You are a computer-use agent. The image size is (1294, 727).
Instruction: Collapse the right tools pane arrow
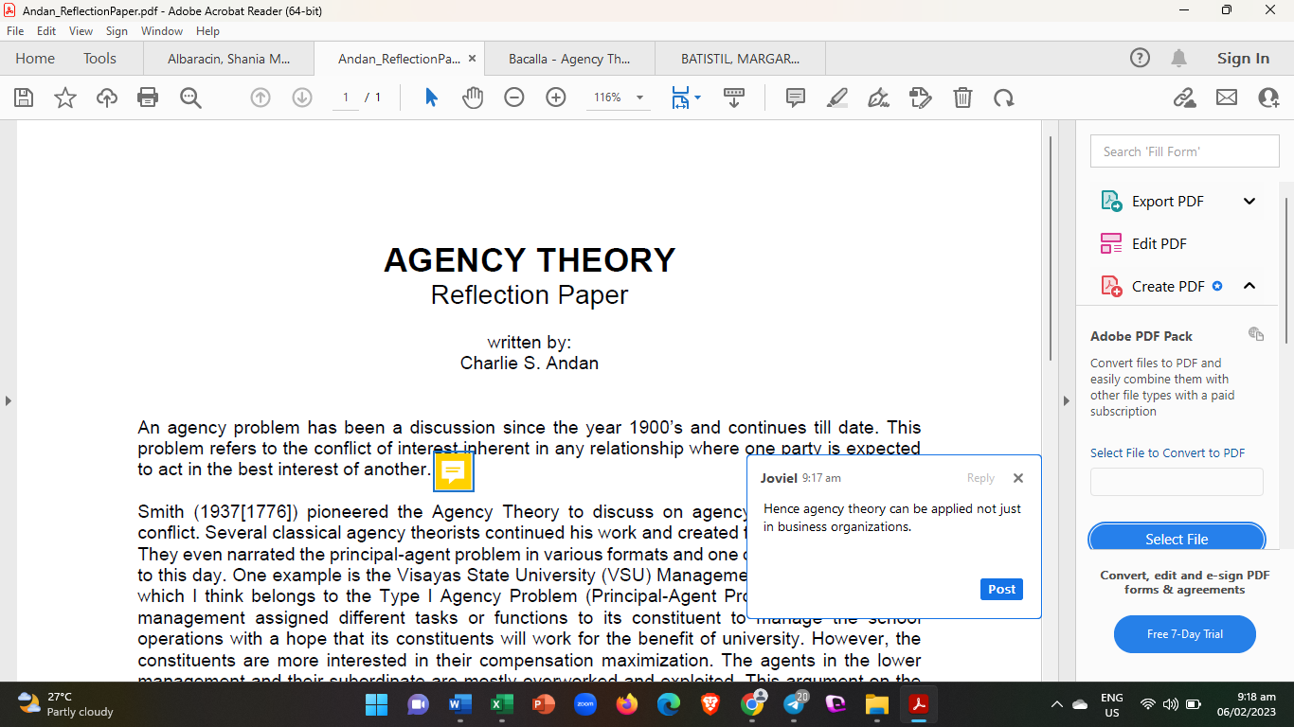pos(1067,400)
